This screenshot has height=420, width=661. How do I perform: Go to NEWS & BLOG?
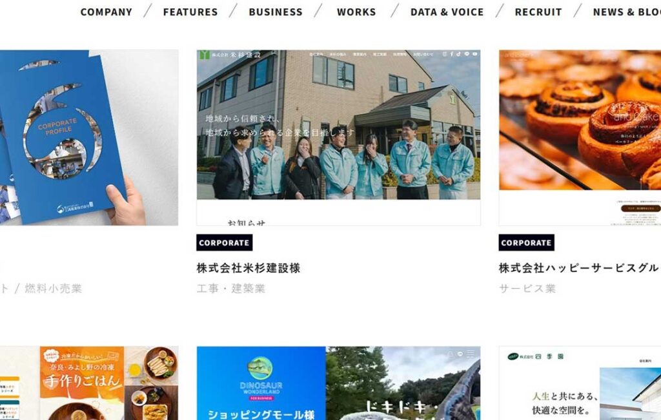coord(627,12)
